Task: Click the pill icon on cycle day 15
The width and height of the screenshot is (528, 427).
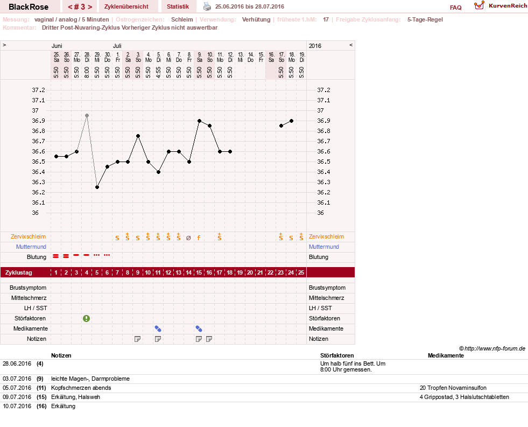Action: 199,328
